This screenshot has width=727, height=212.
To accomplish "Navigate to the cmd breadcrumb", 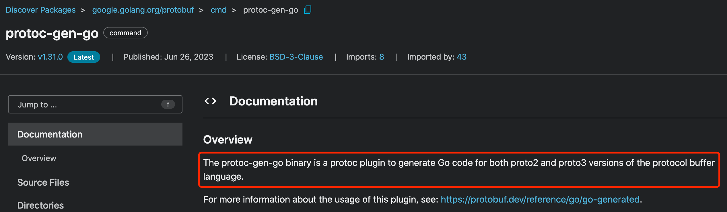I will tap(218, 10).
